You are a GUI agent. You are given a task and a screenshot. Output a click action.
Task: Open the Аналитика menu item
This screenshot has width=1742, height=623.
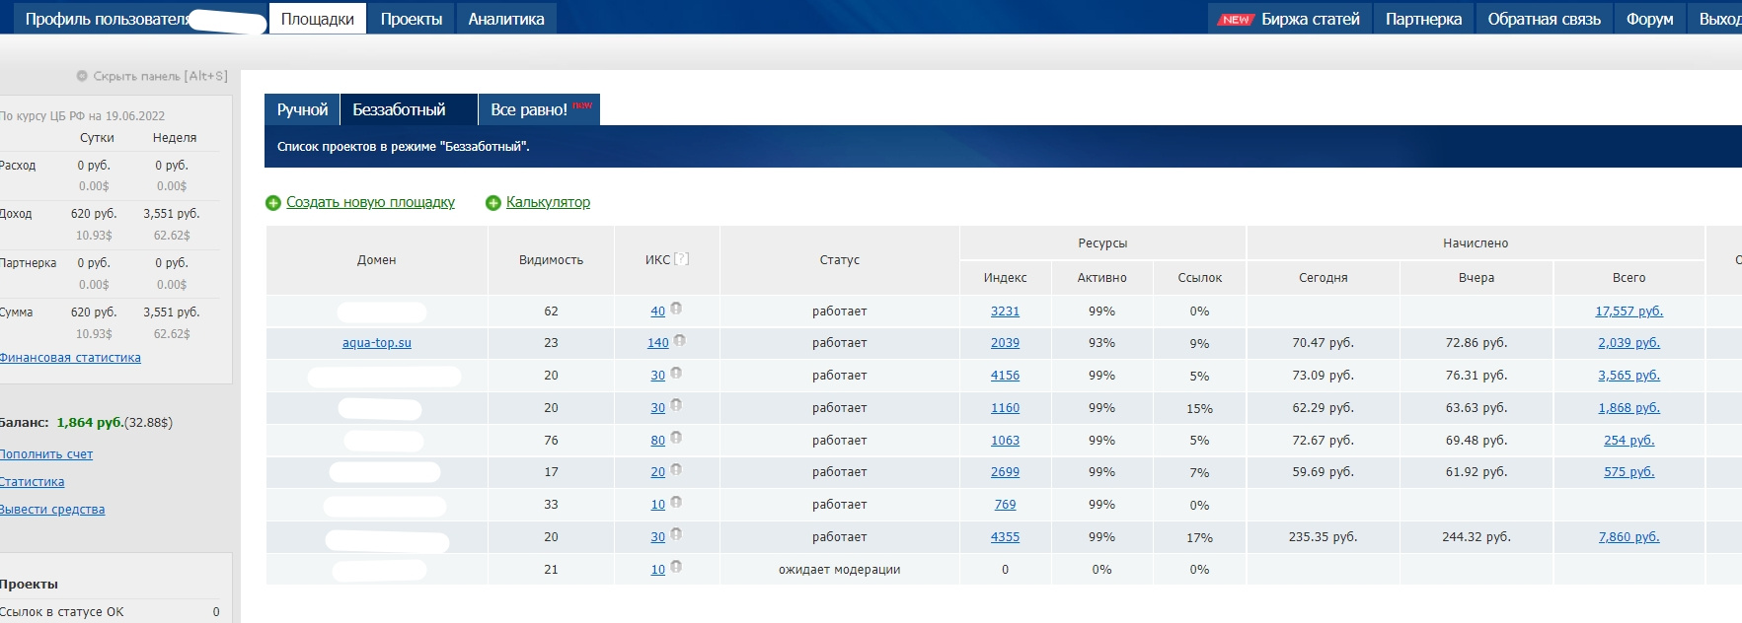[x=506, y=19]
